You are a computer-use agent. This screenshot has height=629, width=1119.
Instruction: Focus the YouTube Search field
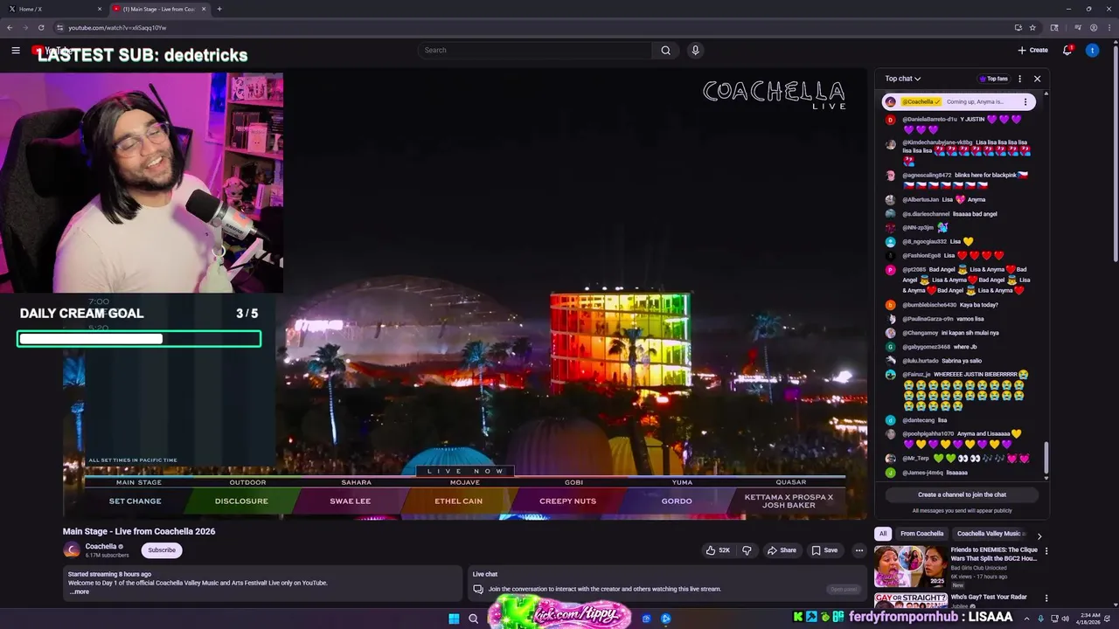535,51
